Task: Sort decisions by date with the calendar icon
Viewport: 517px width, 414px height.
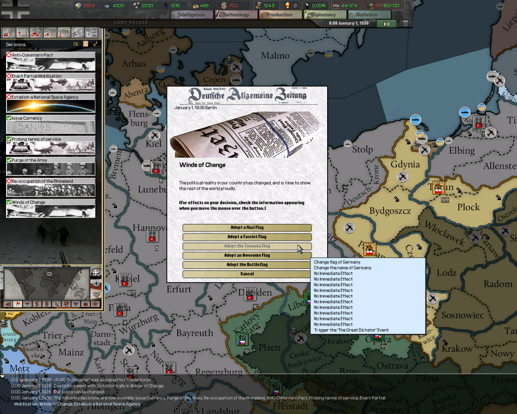Action: pos(85,44)
